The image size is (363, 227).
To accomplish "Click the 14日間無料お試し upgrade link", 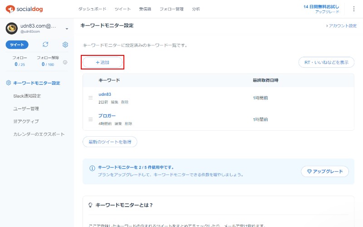I will tap(321, 9).
